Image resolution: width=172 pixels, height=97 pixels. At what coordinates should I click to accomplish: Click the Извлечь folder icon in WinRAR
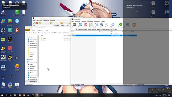click(80, 25)
